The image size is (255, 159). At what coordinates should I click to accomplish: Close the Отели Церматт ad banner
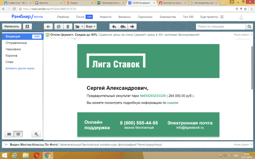click(x=251, y=35)
